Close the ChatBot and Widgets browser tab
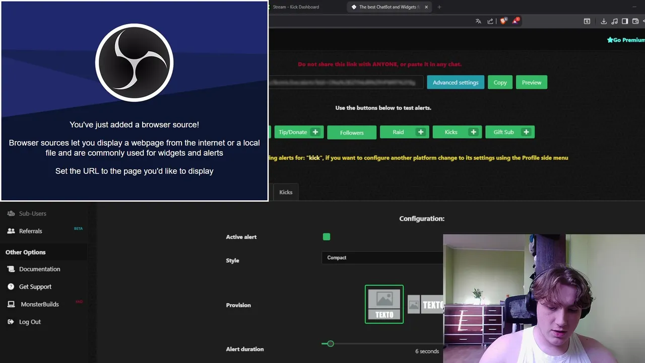Screen dimensions: 645x363 (x=426, y=7)
